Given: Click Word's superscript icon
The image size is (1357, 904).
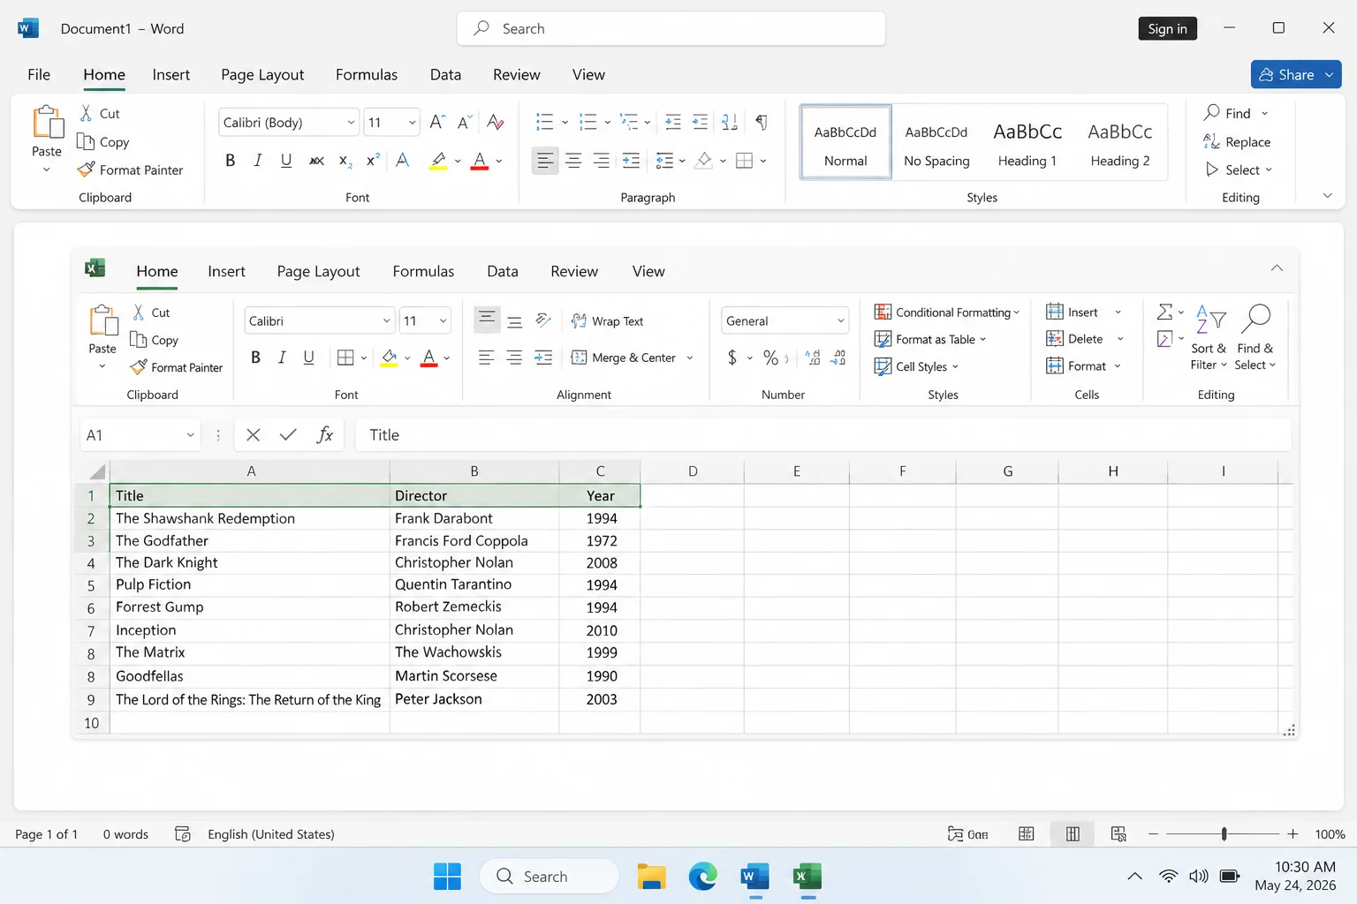Looking at the screenshot, I should (373, 160).
